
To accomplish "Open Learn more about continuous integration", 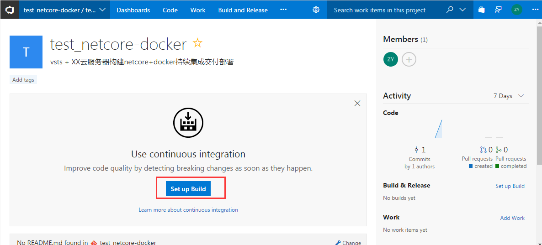I will 188,209.
